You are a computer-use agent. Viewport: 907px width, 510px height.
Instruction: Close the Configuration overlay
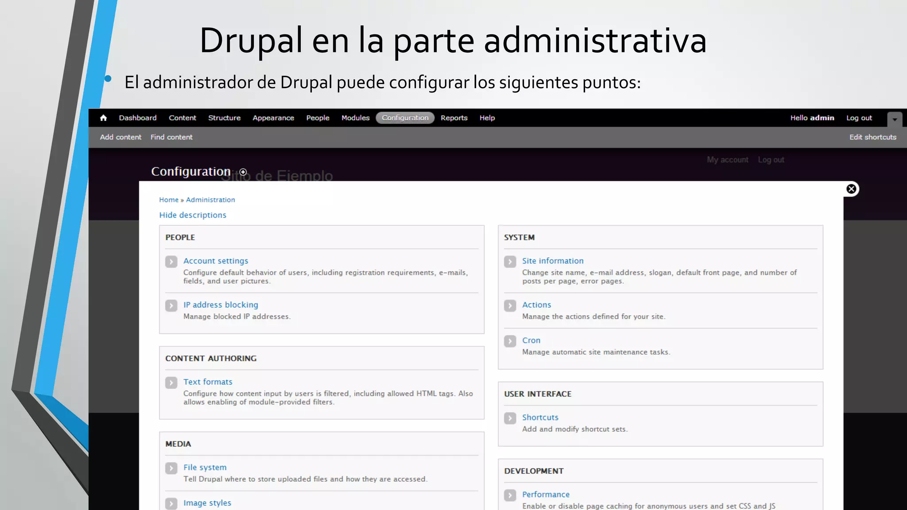(x=851, y=189)
